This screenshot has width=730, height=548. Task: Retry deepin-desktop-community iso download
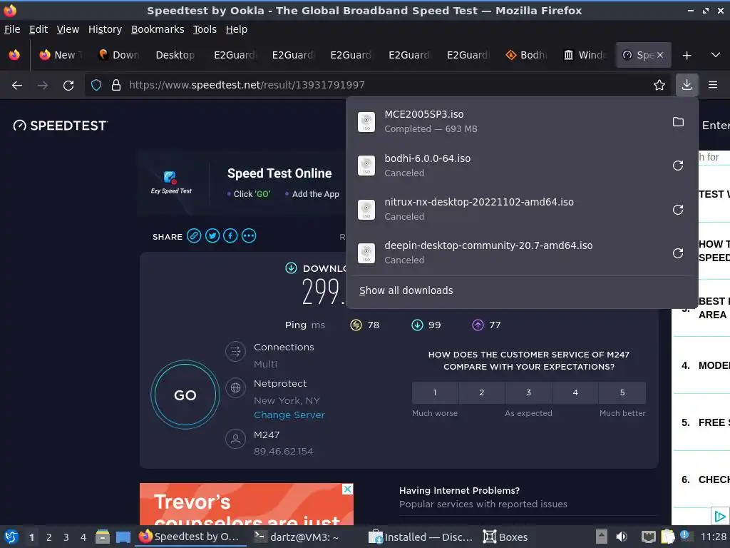click(679, 253)
